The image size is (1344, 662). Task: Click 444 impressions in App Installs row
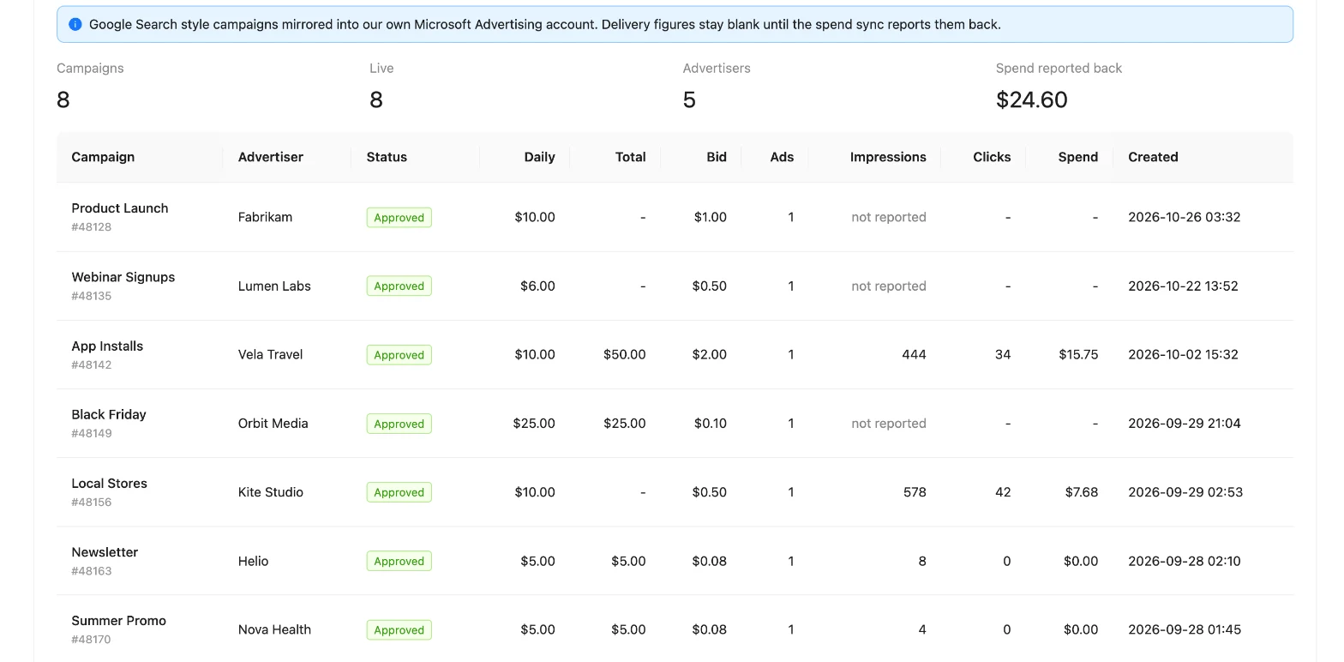coord(914,354)
